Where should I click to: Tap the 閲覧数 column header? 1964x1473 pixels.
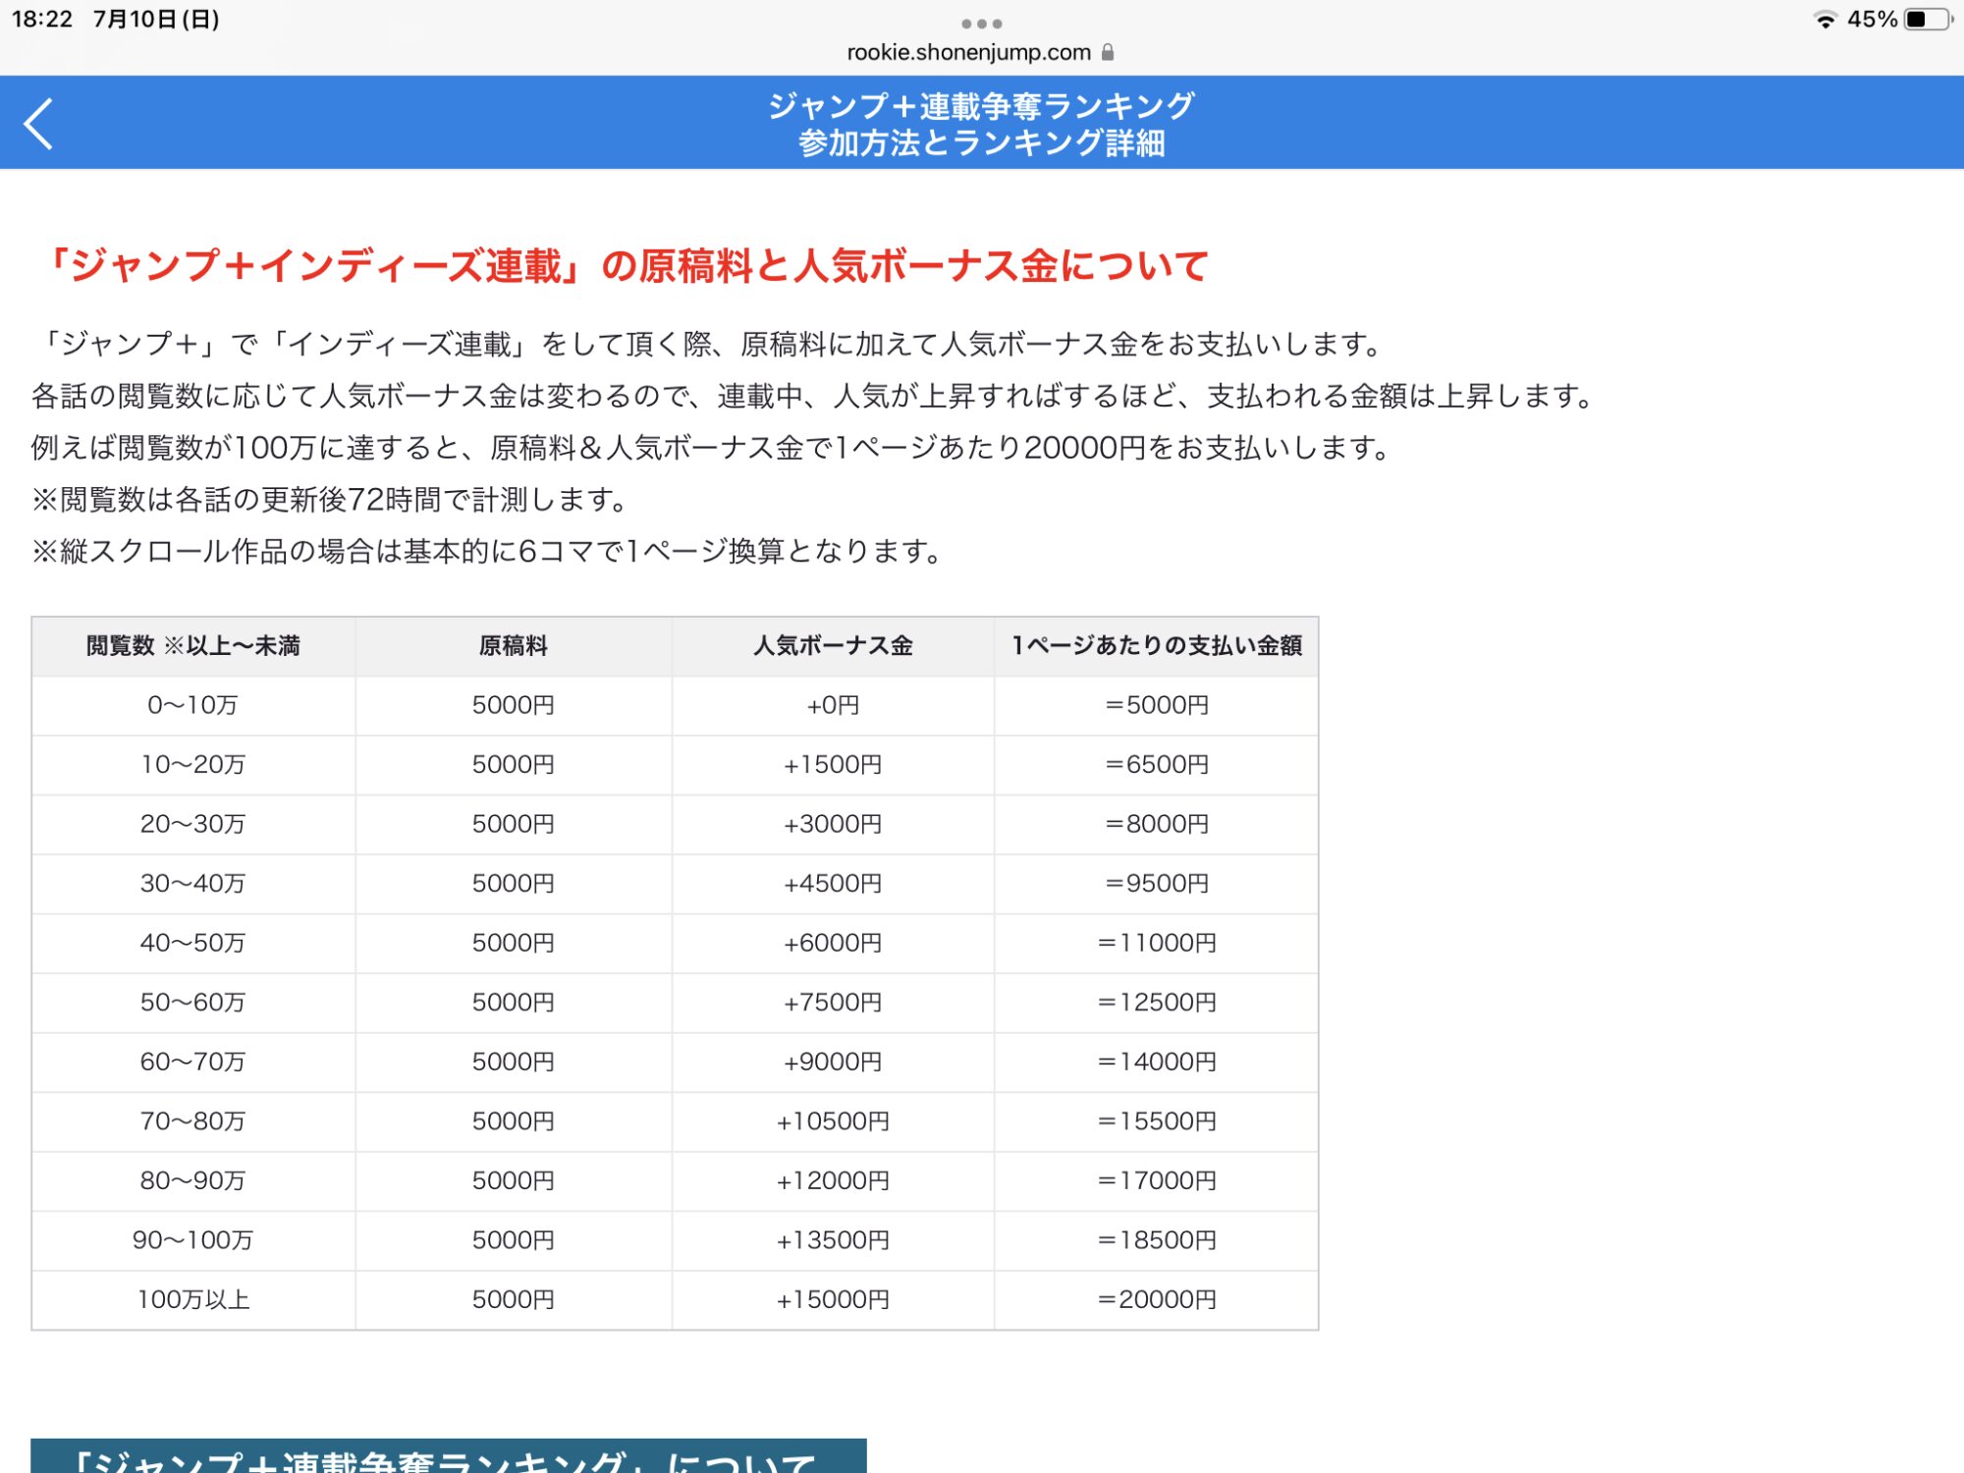[193, 646]
